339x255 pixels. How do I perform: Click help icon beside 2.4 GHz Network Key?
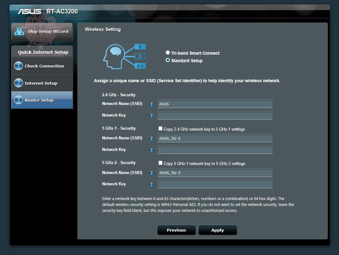point(152,116)
